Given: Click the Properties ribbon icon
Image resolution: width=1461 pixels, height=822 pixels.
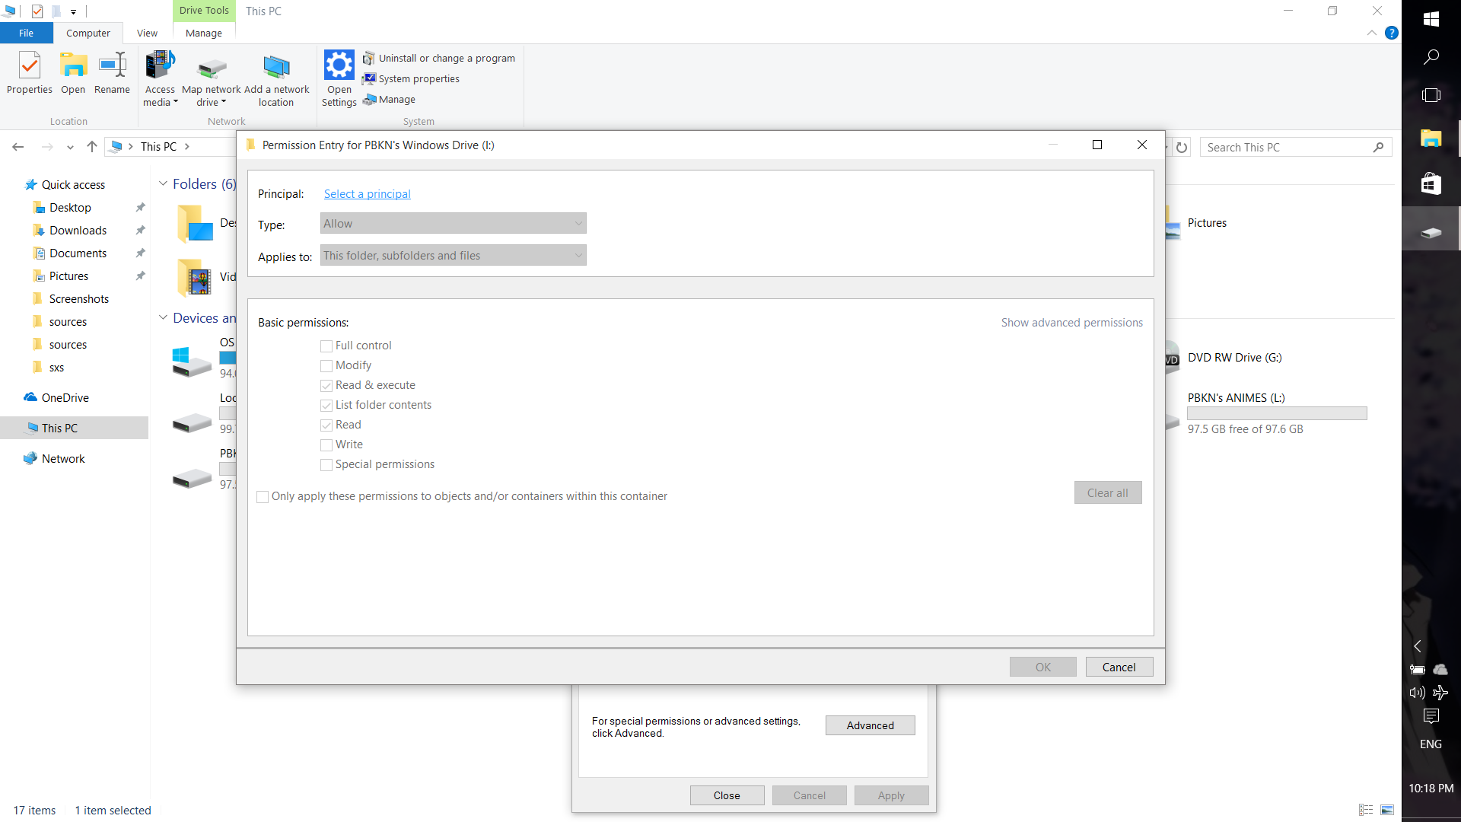Looking at the screenshot, I should click(30, 66).
